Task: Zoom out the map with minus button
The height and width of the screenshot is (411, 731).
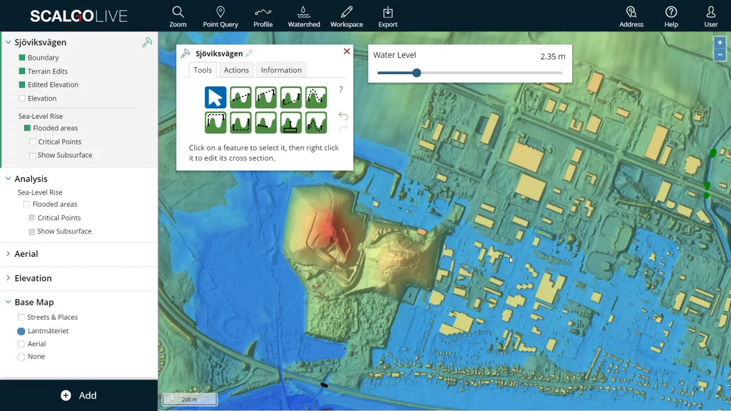Action: pos(720,55)
